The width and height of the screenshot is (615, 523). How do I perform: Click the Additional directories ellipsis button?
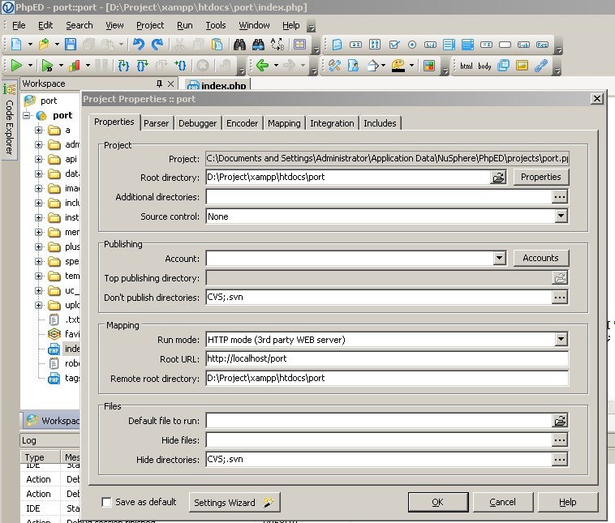coord(560,197)
